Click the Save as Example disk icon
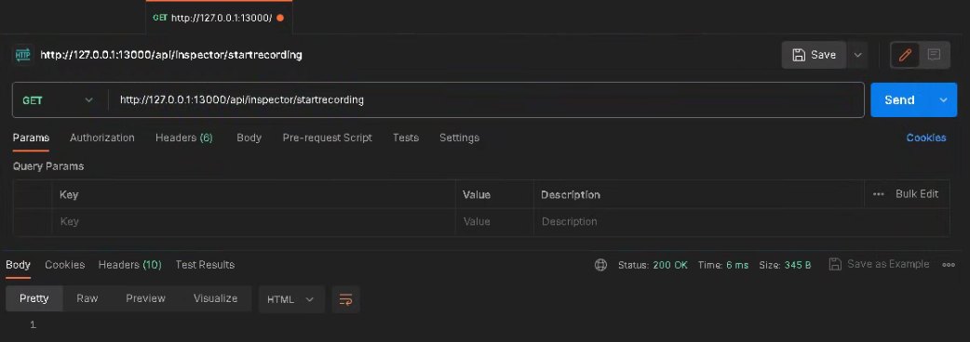Viewport: 970px width, 342px height. [x=835, y=264]
